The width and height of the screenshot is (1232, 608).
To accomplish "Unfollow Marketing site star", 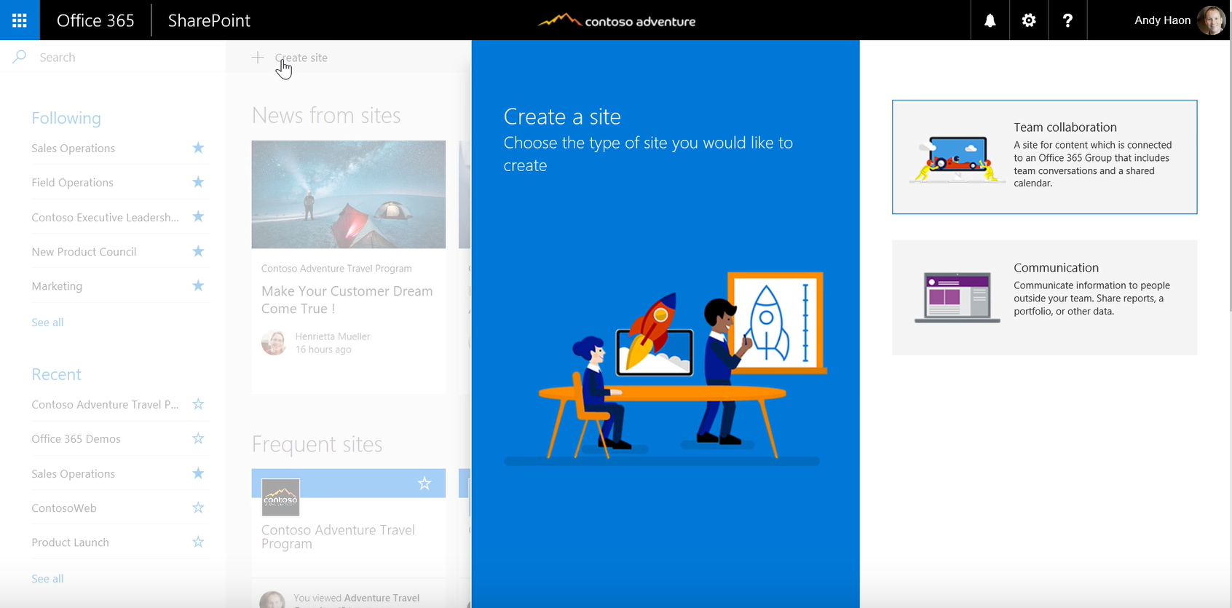I will [198, 285].
